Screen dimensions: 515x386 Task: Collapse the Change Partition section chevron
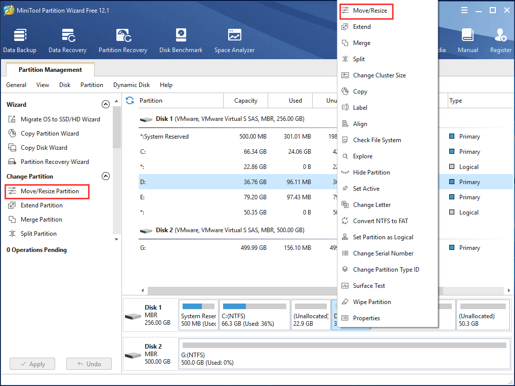click(105, 177)
